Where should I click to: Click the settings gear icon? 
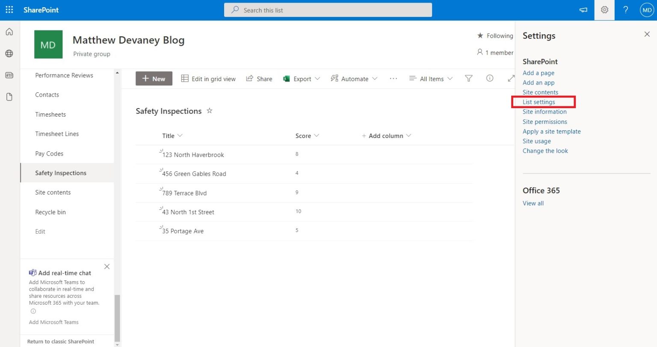point(604,10)
